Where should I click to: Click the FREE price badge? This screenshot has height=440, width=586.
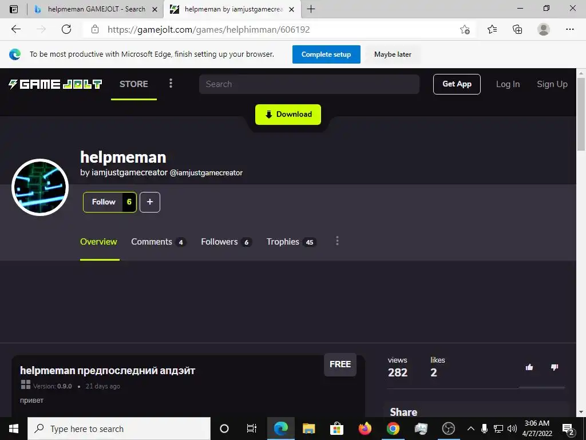340,364
